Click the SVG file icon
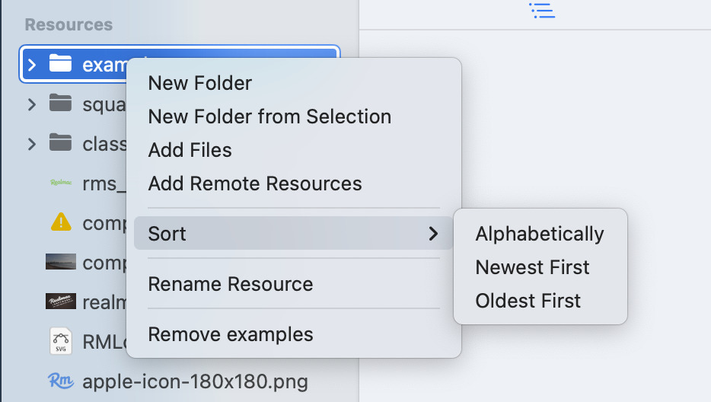711x402 pixels. [60, 340]
